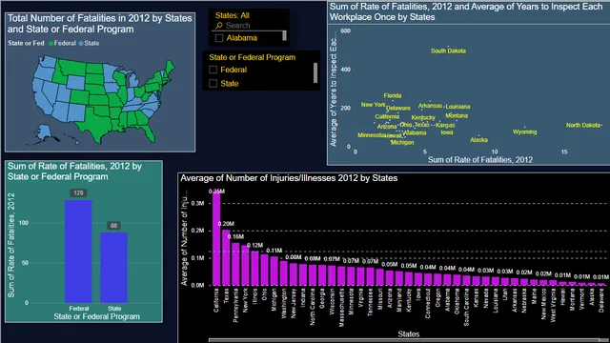
Task: Click the New York label in scatter chart
Action: 373,105
